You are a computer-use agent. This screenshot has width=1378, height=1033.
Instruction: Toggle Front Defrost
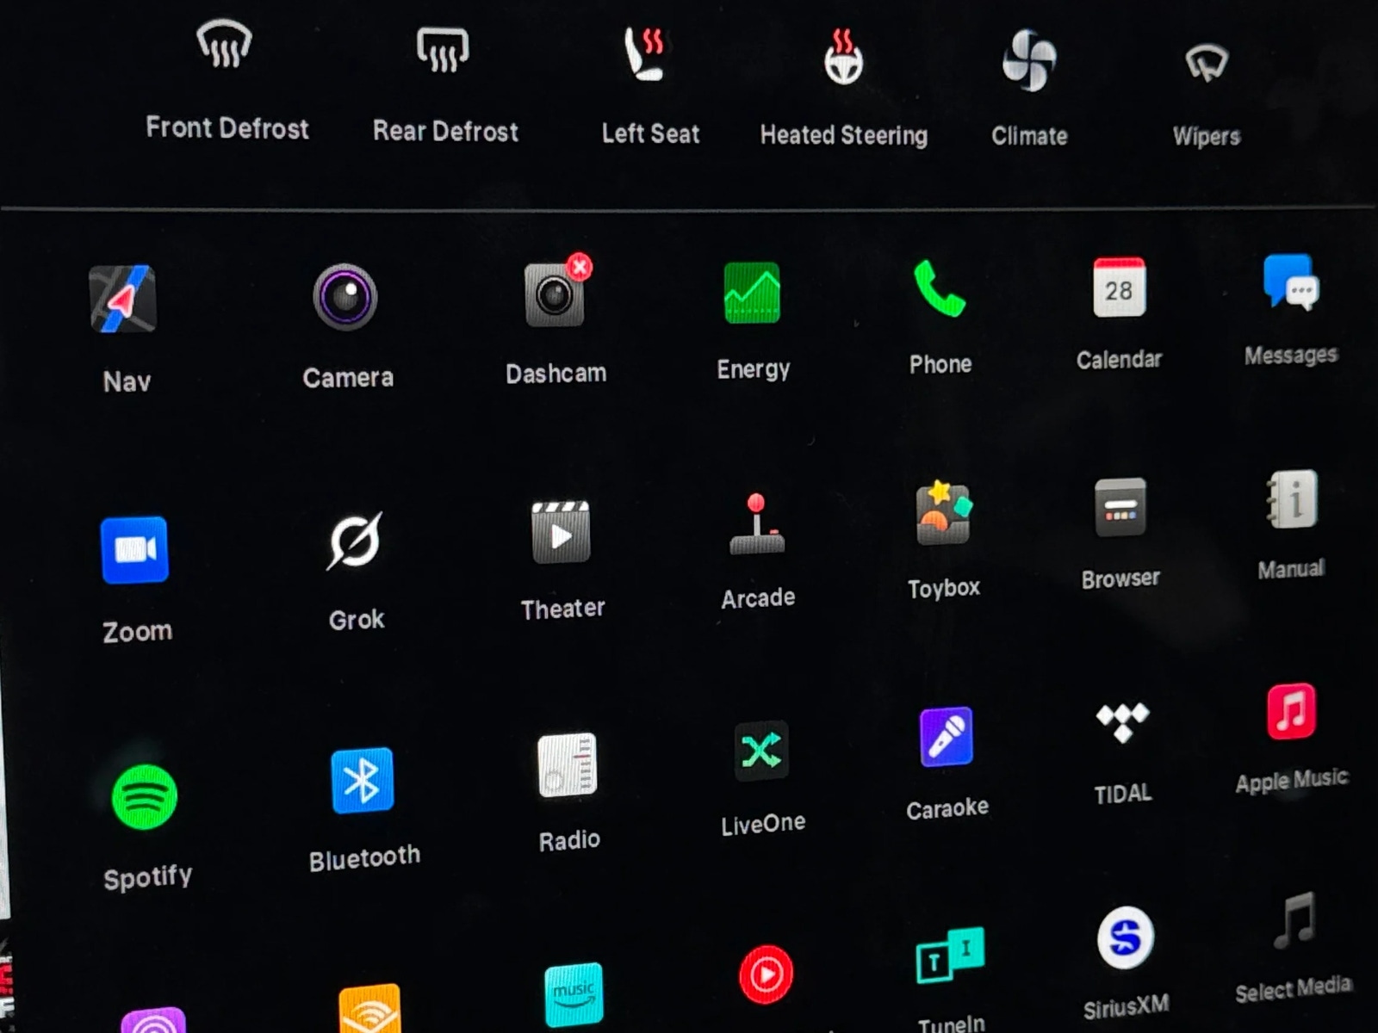point(225,46)
